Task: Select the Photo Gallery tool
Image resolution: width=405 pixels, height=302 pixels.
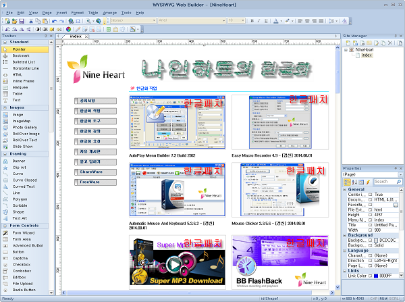Action: coord(25,128)
